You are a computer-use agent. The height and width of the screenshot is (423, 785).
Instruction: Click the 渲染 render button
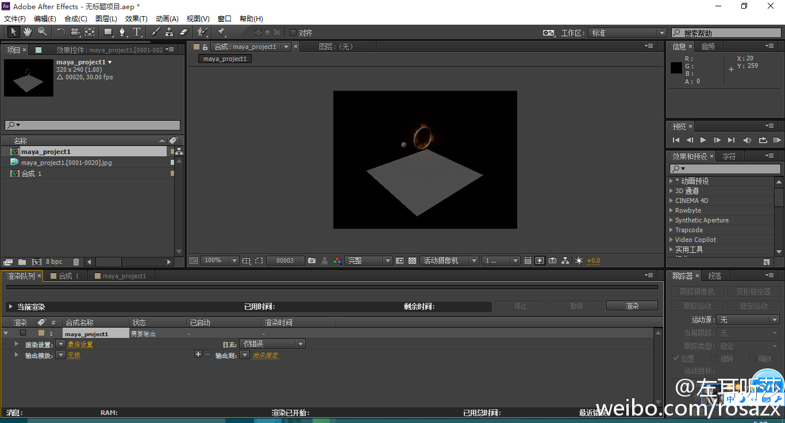point(632,306)
